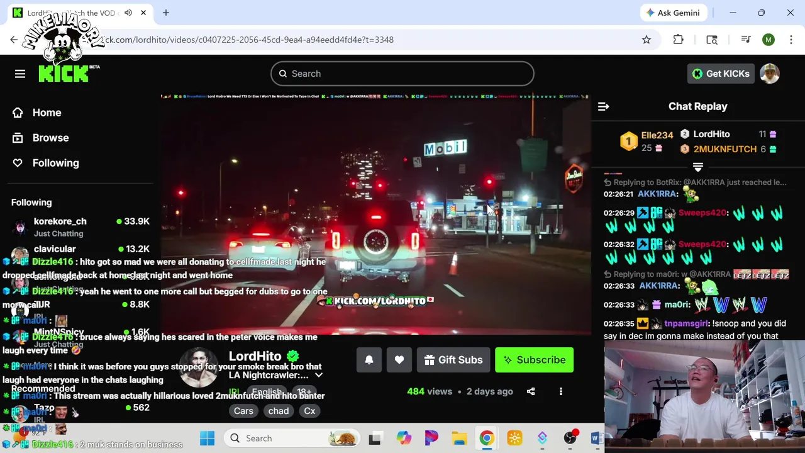The height and width of the screenshot is (453, 805).
Task: Open the orange sun app on the taskbar
Action: coord(514,438)
